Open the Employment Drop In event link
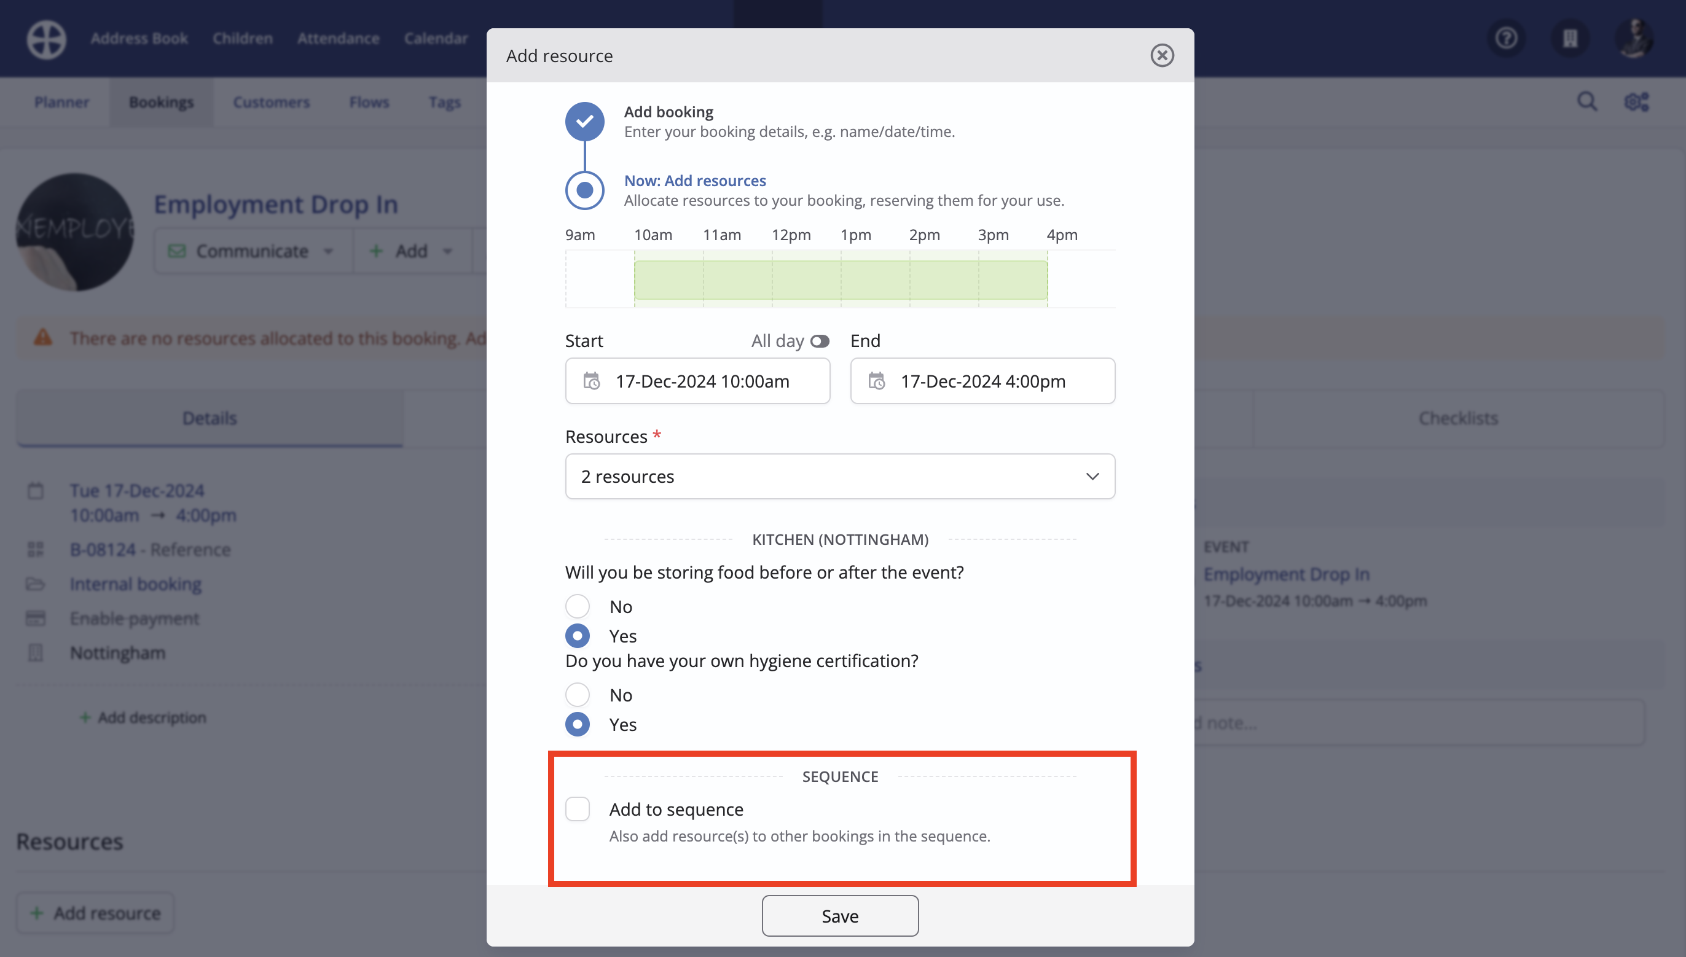This screenshot has height=957, width=1686. 1286,574
